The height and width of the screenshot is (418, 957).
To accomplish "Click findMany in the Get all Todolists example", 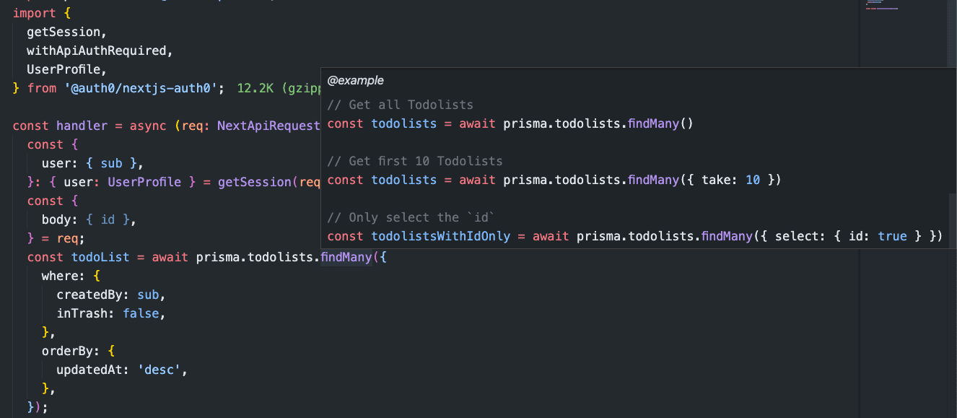I will [x=652, y=123].
